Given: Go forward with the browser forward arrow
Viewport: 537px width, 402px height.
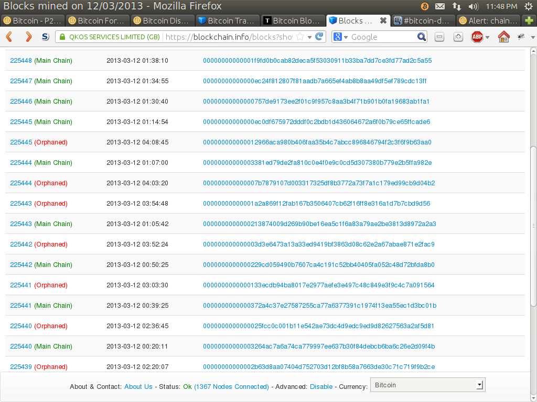Looking at the screenshot, I should click(x=28, y=37).
